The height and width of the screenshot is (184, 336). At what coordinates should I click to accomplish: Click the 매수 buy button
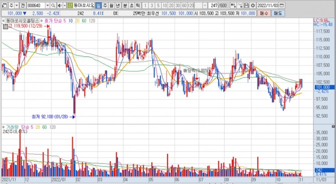[x=264, y=13]
